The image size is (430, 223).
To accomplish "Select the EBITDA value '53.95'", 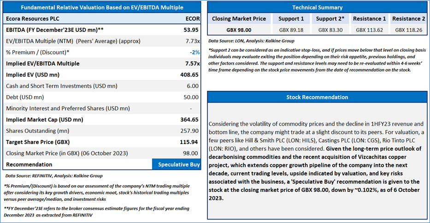I will 191,30.
